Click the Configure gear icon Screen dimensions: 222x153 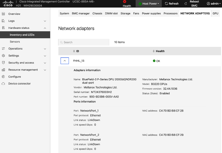point(3,77)
